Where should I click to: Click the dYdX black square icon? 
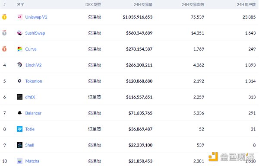point(20,97)
